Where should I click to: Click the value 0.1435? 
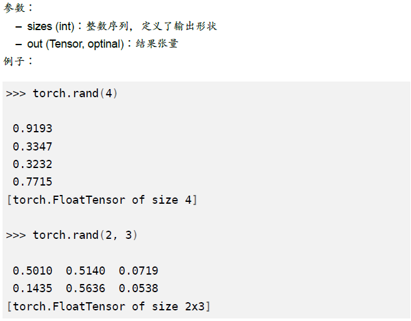pyautogui.click(x=33, y=288)
